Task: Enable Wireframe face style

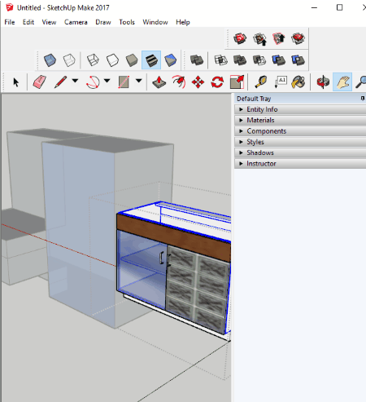Action: pos(93,60)
